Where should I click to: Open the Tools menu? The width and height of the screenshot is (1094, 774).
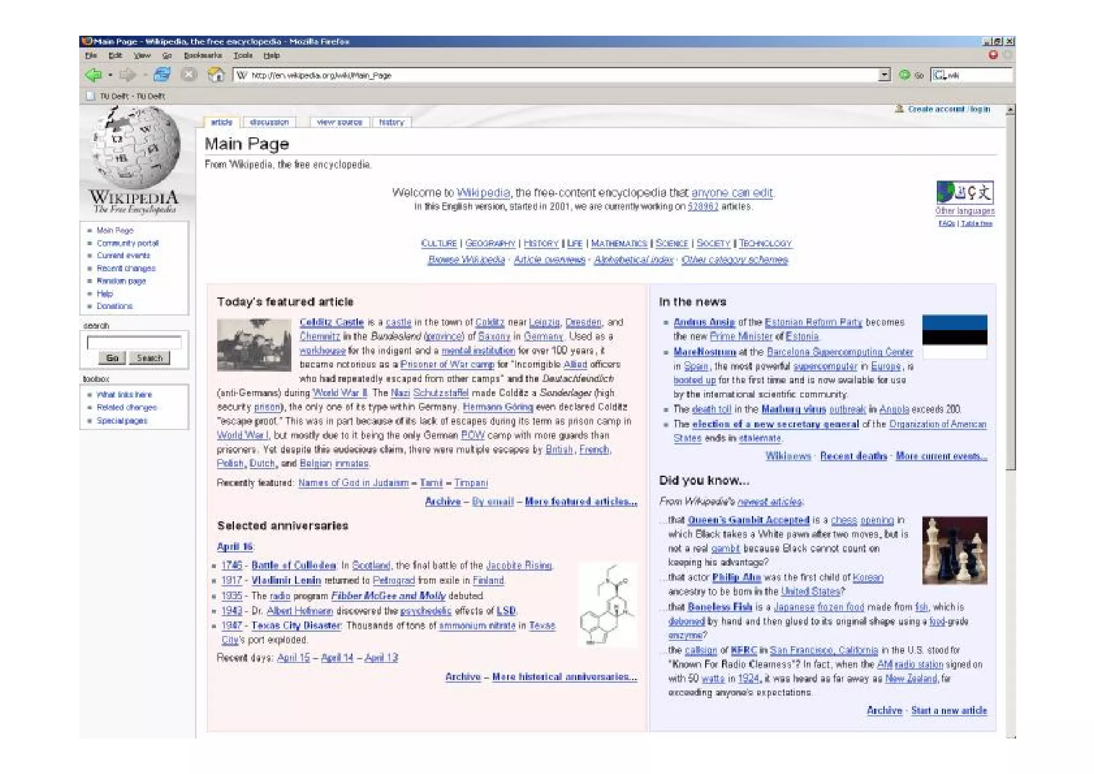tap(243, 56)
